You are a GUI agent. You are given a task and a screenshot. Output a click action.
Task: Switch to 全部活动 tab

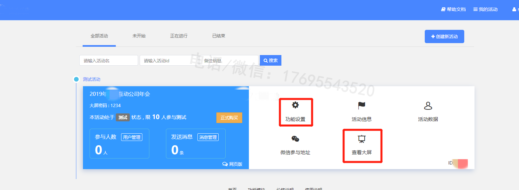click(x=99, y=36)
